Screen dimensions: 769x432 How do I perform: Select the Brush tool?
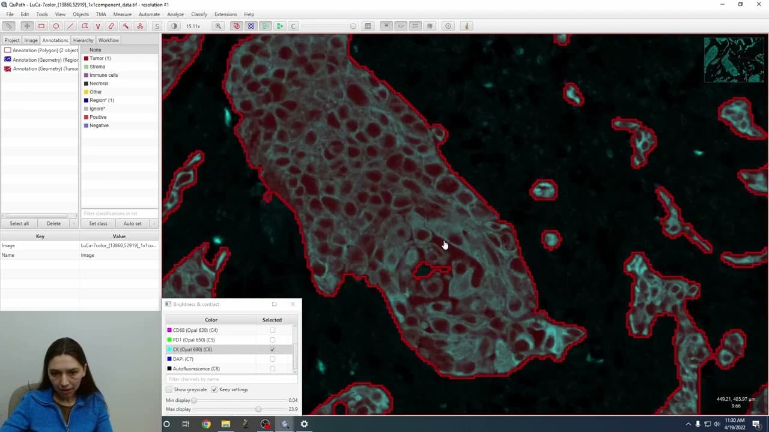pos(111,26)
